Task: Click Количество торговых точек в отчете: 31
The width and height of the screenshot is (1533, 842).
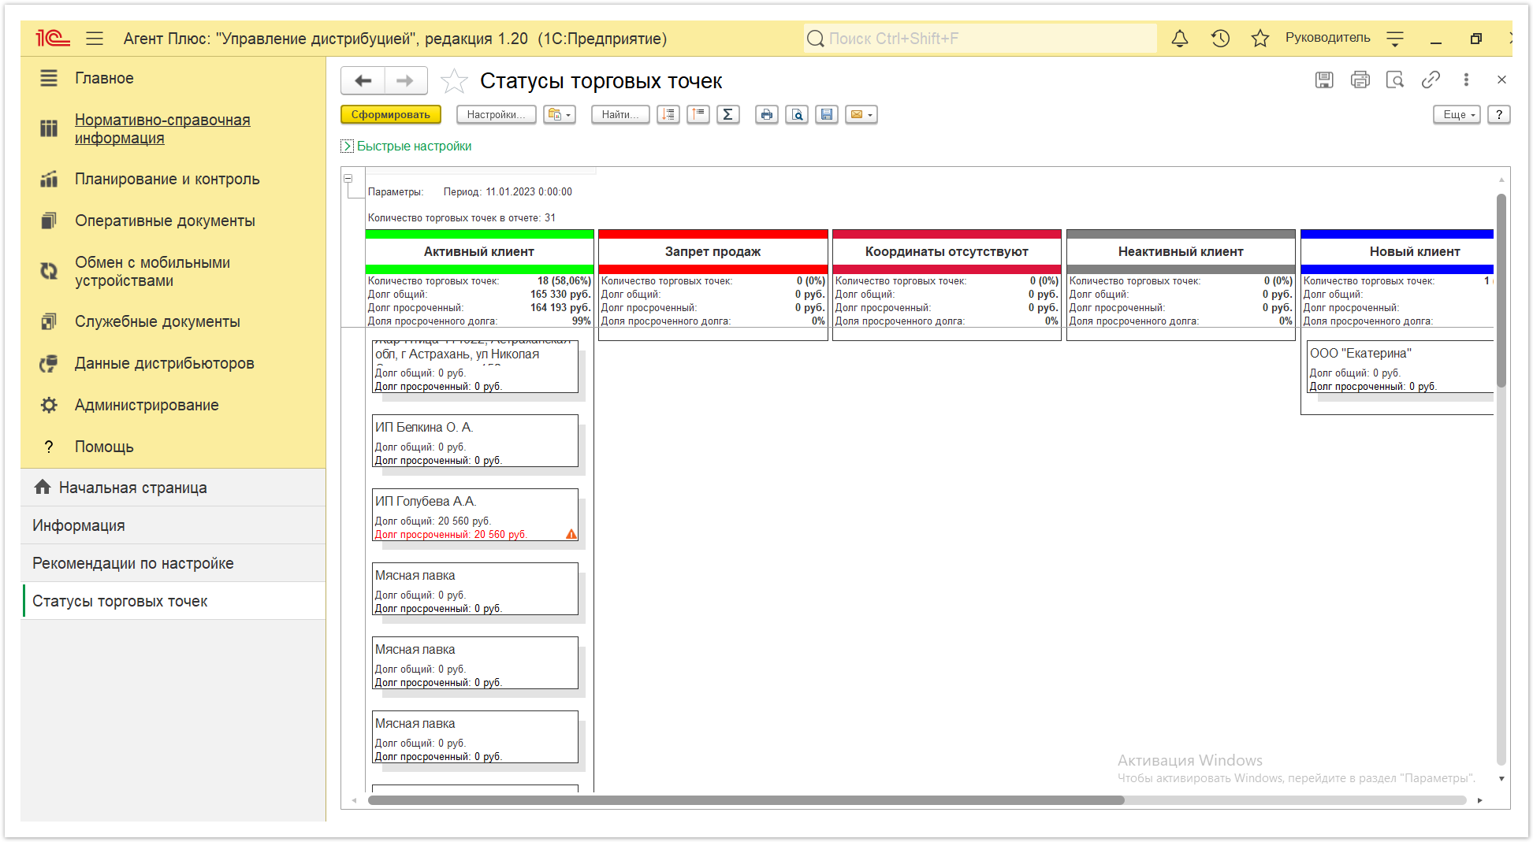Action: click(462, 218)
